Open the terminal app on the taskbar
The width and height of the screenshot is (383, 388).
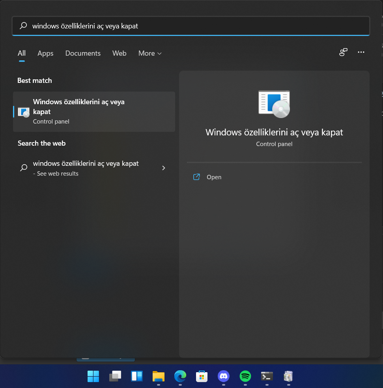point(267,377)
